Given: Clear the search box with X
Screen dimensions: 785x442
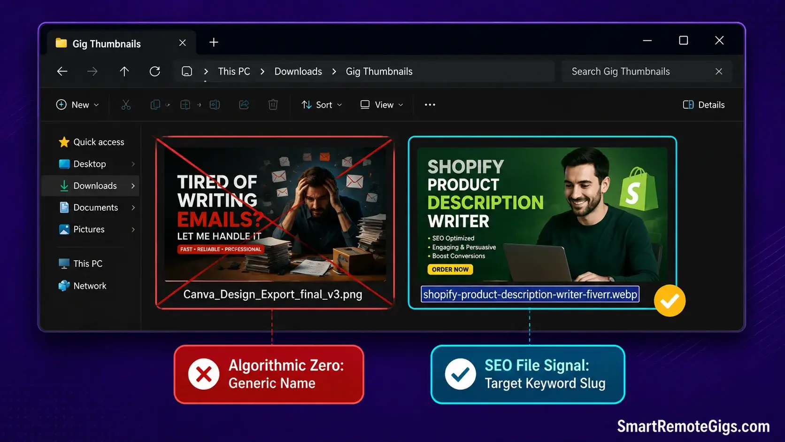Looking at the screenshot, I should [719, 71].
